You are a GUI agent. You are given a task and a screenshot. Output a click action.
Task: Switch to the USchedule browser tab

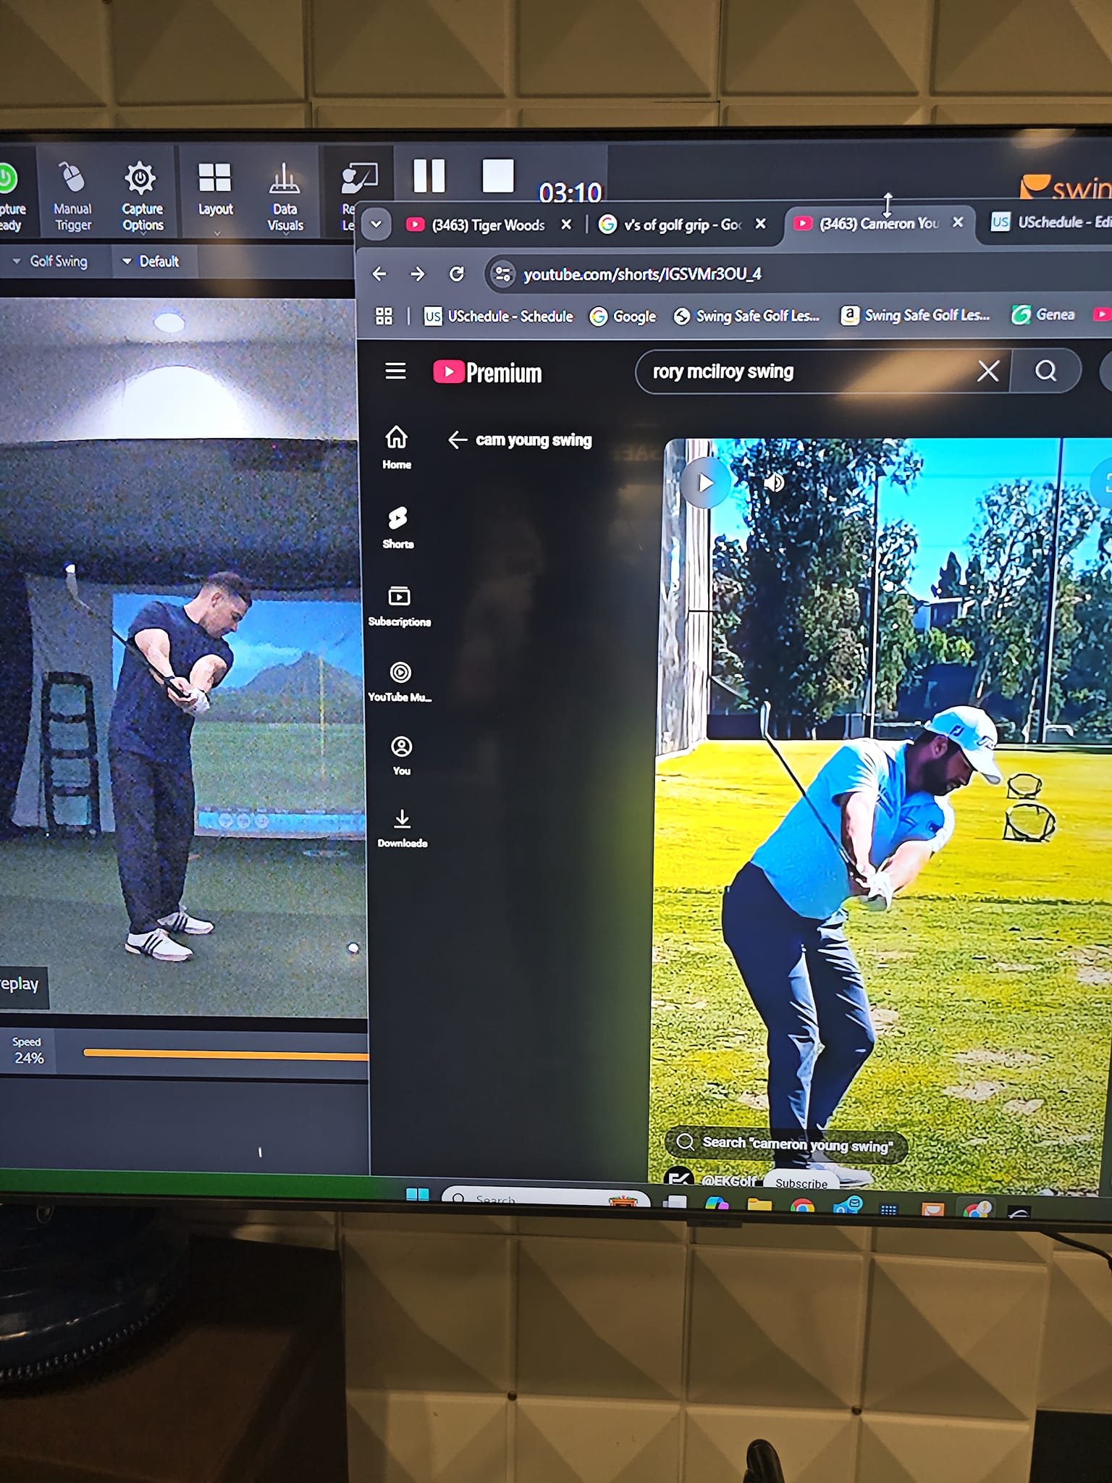click(x=1051, y=222)
